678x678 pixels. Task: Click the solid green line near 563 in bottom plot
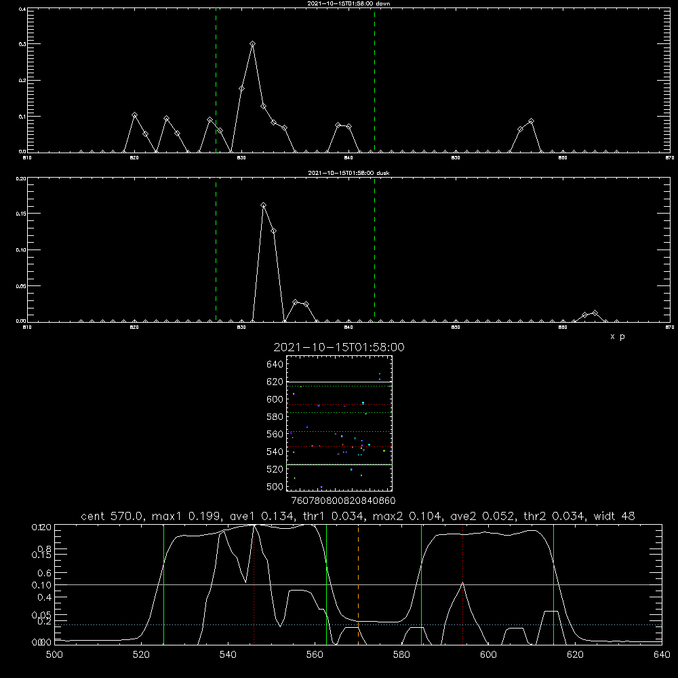pos(327,584)
